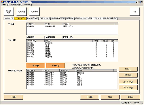The image size is (144, 105).
Task: Click the 削除(D) button
Action: pyautogui.click(x=128, y=69)
